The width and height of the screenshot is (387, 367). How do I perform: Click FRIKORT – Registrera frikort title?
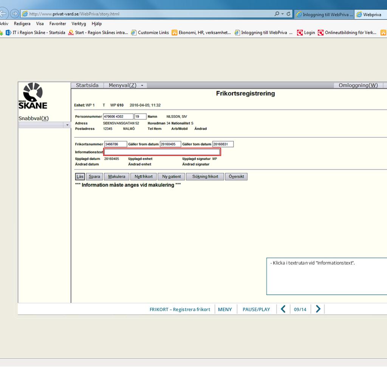[x=180, y=310]
